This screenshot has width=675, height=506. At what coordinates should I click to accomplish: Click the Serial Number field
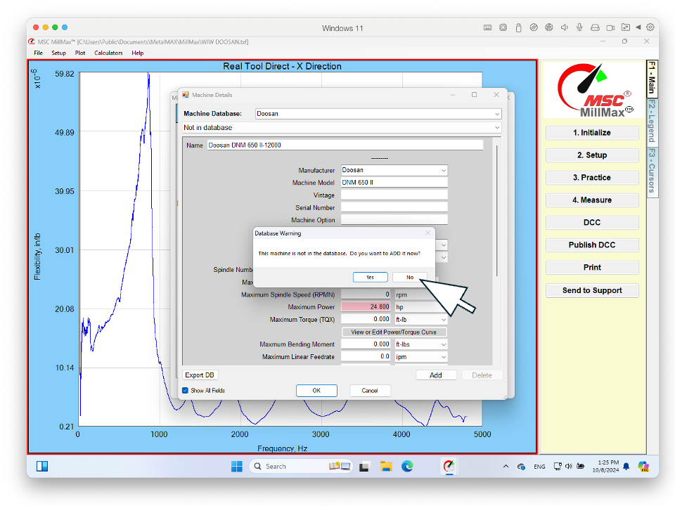[394, 207]
